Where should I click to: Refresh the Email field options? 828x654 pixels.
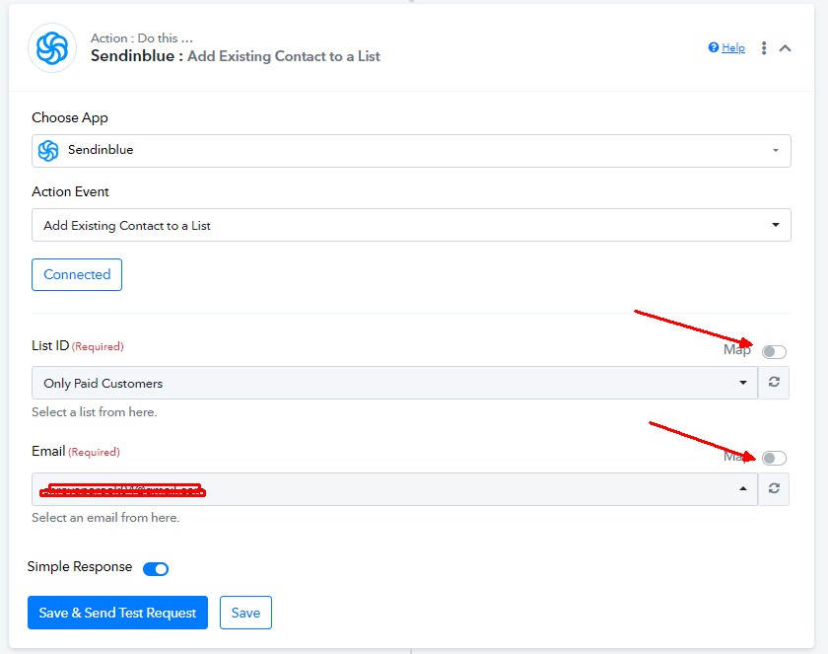774,488
